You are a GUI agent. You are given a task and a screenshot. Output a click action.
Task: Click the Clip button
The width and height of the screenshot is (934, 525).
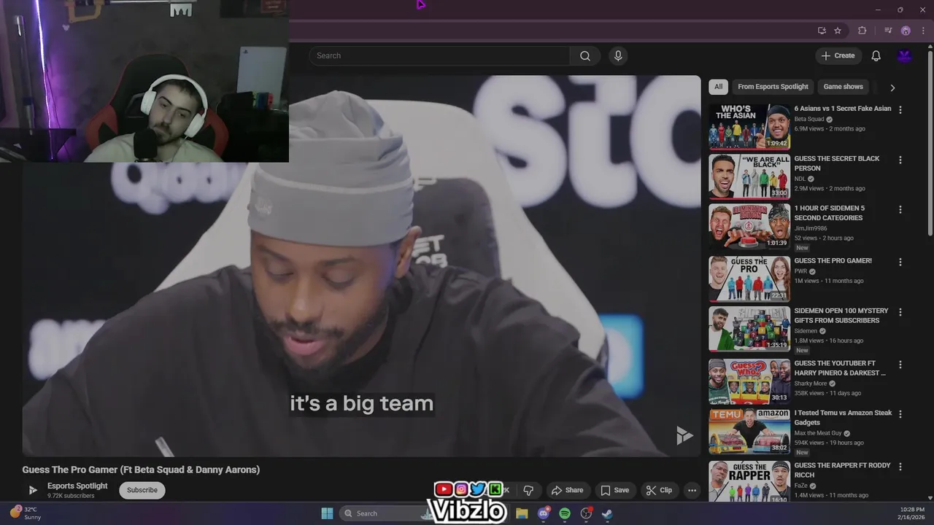point(659,490)
